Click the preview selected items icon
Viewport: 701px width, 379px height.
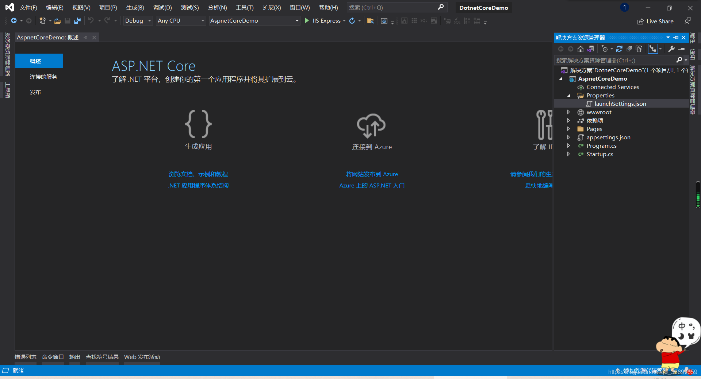pos(682,49)
